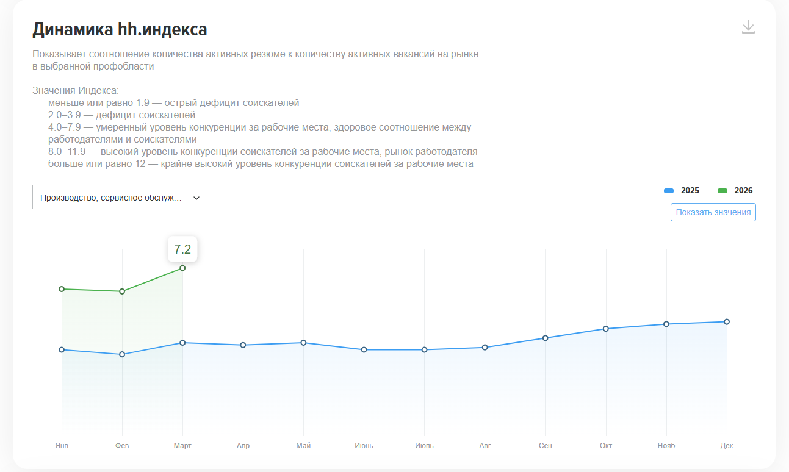Select the March 2026 green data point
789x472 pixels.
182,268
